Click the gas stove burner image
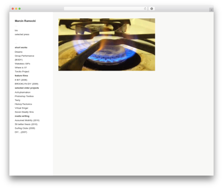223x189 pixels. click(107, 45)
